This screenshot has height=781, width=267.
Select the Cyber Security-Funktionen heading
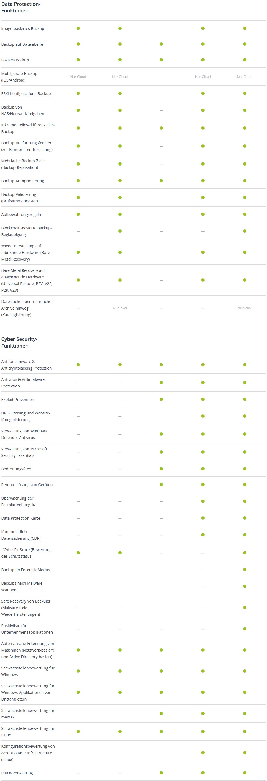tap(19, 342)
